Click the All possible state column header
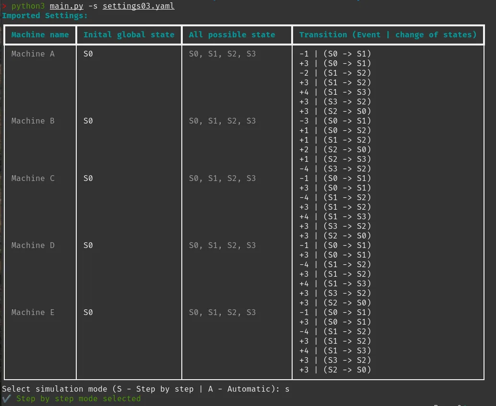The image size is (496, 406). pyautogui.click(x=232, y=35)
